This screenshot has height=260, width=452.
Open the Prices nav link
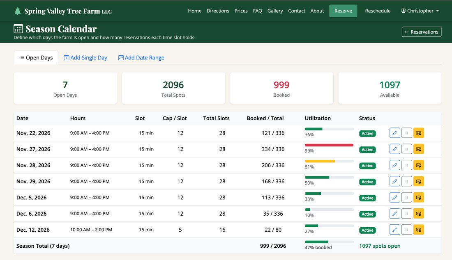pos(241,11)
